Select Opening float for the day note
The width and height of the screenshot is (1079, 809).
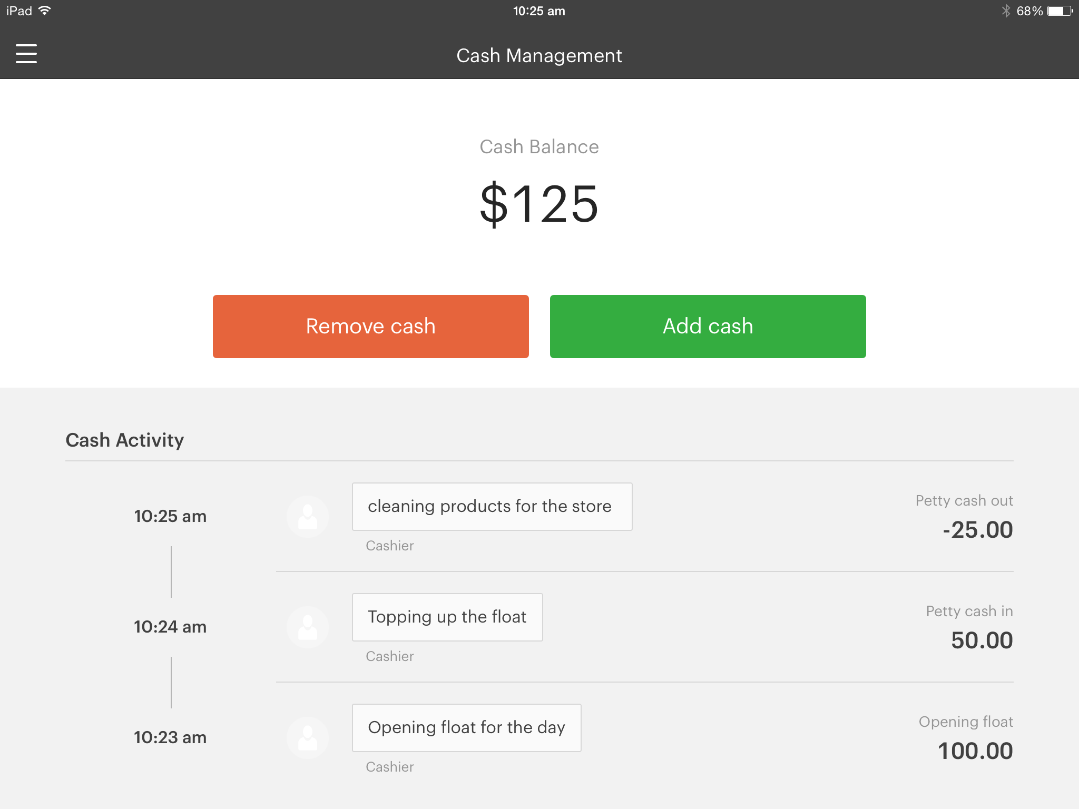(466, 728)
